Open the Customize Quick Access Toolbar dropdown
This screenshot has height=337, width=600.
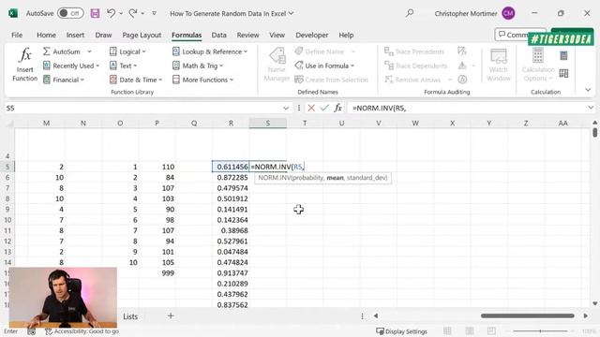pos(154,13)
